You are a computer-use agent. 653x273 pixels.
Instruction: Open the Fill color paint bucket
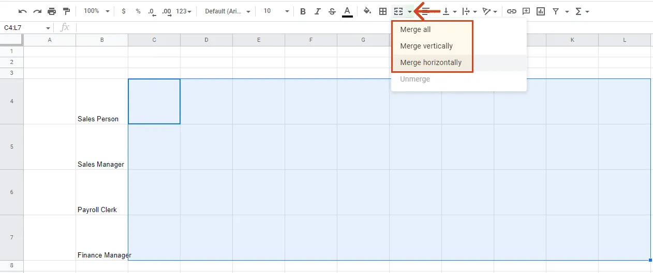pos(367,11)
